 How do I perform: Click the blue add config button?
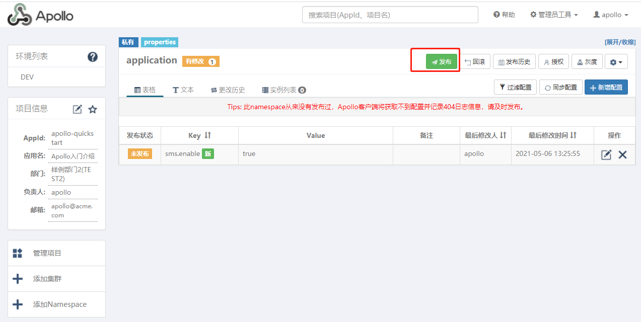pyautogui.click(x=606, y=87)
